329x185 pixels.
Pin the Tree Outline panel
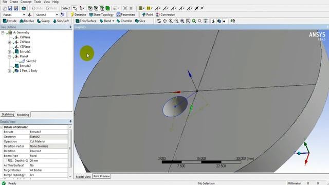(x=70, y=27)
